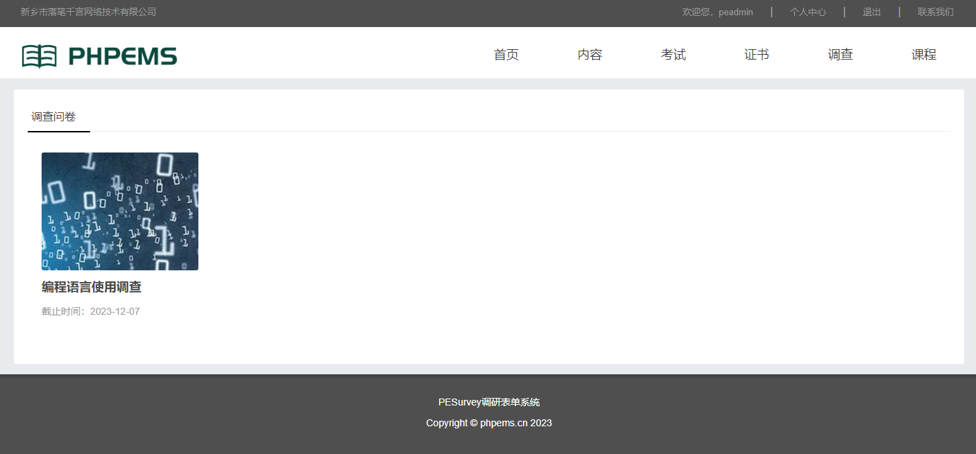Open the 首页 nav item
The image size is (976, 454).
[506, 55]
